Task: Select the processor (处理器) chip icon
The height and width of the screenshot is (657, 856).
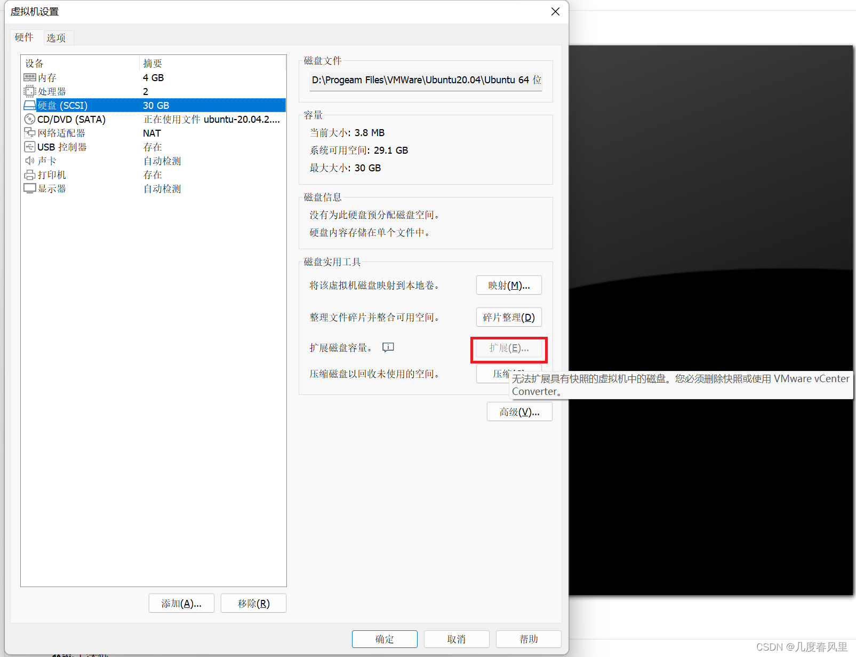Action: pos(30,92)
